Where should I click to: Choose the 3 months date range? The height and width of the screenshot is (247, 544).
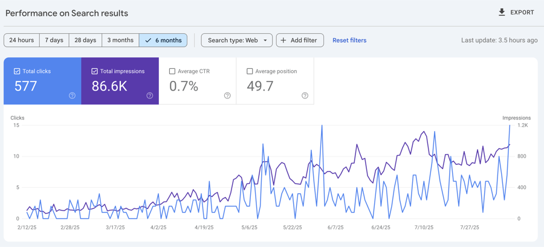pyautogui.click(x=120, y=40)
